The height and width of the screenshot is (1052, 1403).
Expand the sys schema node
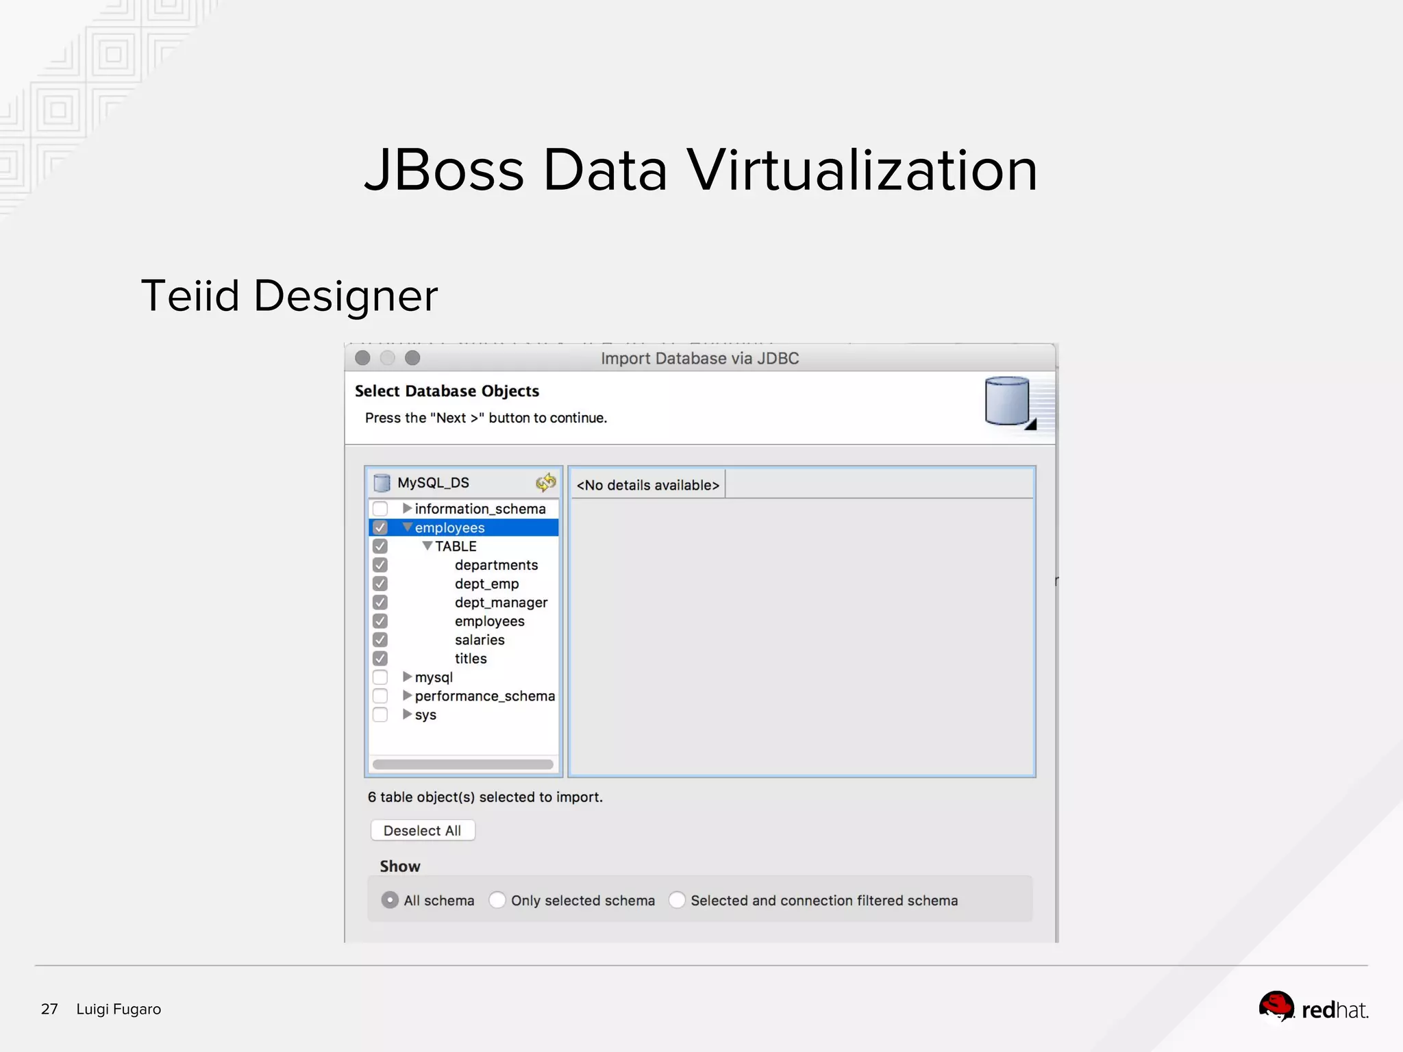[x=407, y=714]
